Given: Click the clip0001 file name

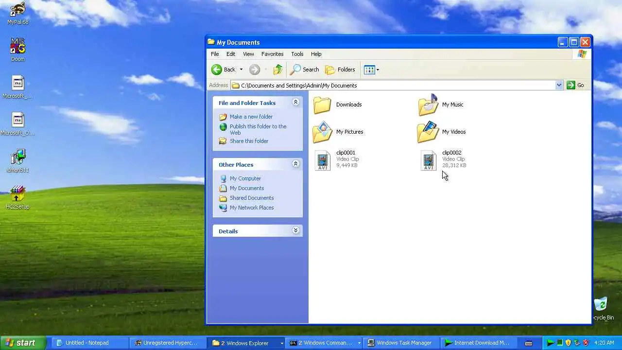Looking at the screenshot, I should point(346,153).
